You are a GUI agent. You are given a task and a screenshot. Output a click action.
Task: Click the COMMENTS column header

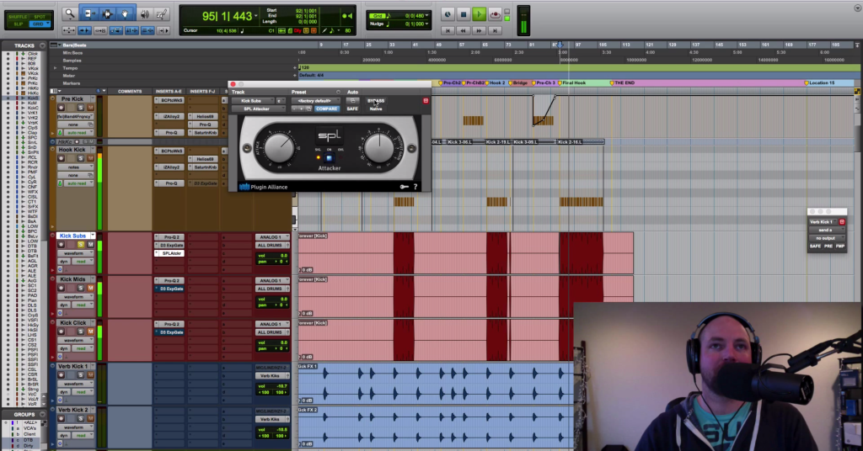click(x=130, y=91)
